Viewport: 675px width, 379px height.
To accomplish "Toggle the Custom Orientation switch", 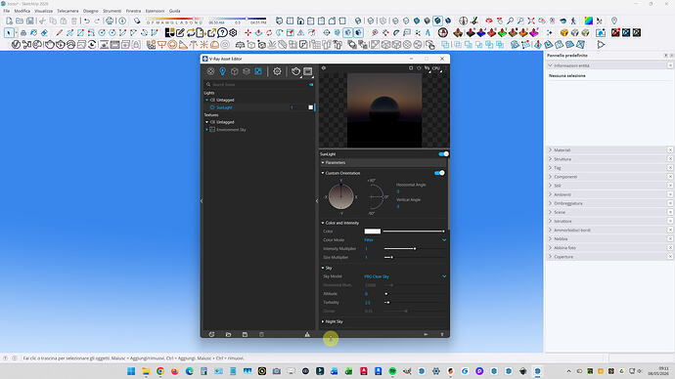I will [439, 173].
